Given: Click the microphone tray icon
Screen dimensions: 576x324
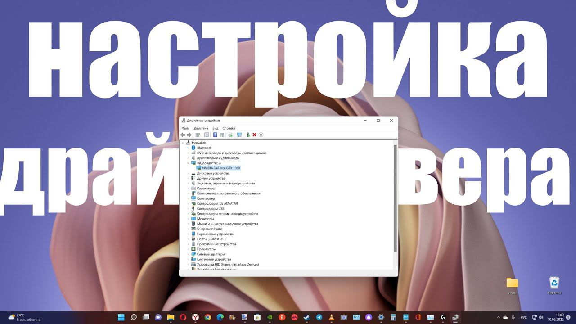Looking at the screenshot, I should pyautogui.click(x=513, y=317).
